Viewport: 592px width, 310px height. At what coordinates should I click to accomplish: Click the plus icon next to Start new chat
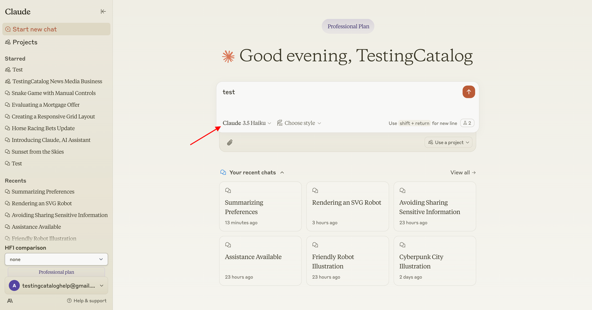pos(7,29)
